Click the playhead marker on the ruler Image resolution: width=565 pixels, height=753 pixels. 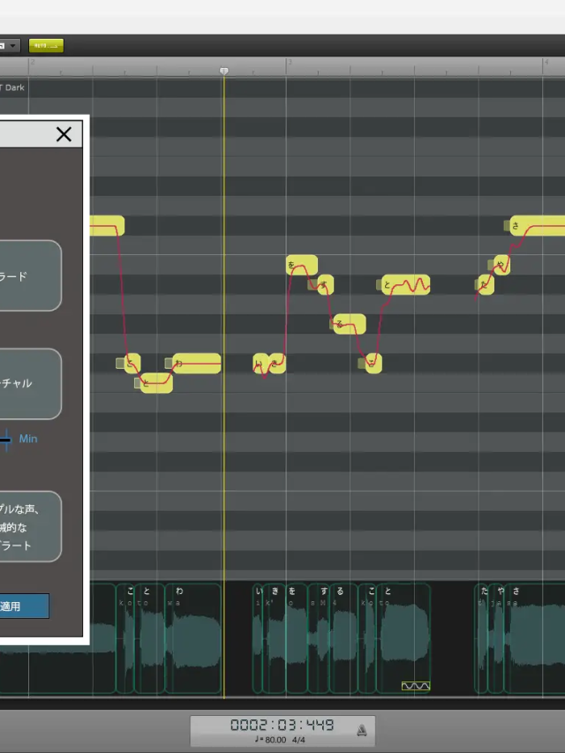(223, 71)
